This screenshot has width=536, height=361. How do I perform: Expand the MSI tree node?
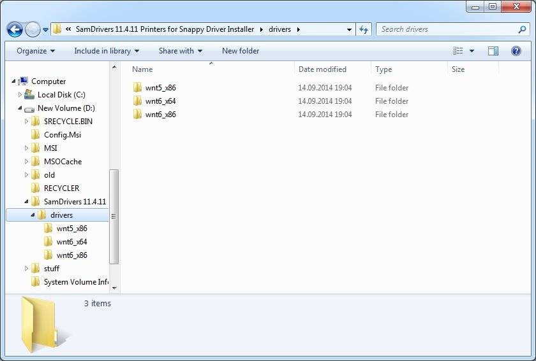tap(26, 148)
